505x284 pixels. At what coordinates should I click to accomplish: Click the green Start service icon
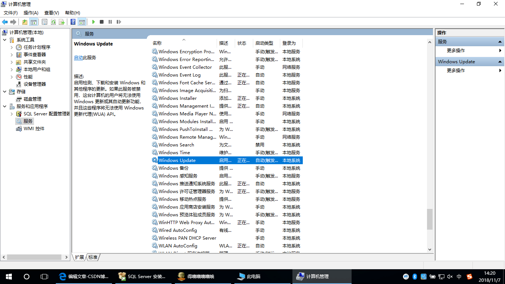click(94, 22)
